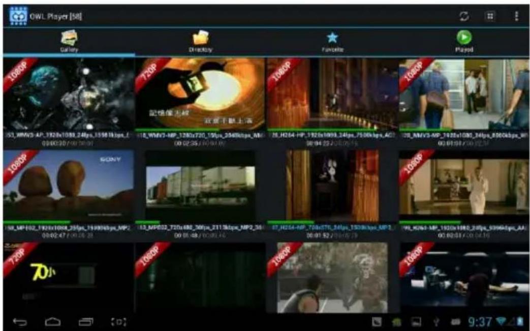Play the 1080P space astronaut video
Screen dimensions: 530x331
pyautogui.click(x=69, y=94)
